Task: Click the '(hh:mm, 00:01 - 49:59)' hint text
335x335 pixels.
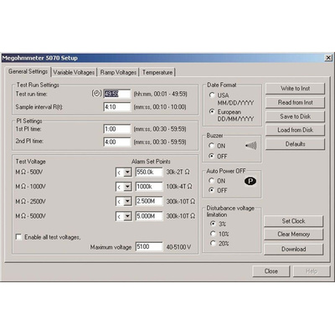Action: [x=161, y=94]
